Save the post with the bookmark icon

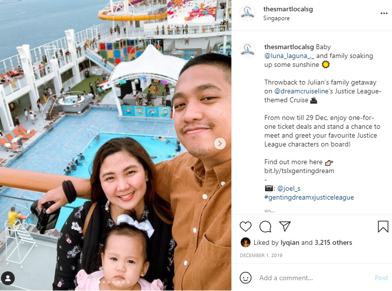coord(383,227)
